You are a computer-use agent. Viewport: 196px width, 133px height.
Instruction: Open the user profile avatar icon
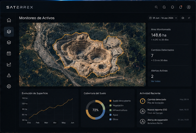[189, 7]
